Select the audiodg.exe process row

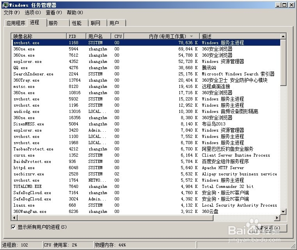(146, 111)
